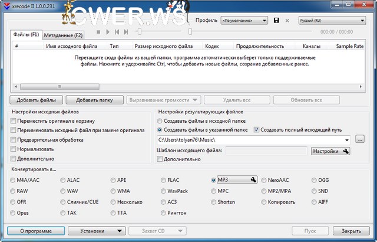377x242 pixels.
Task: Switch to the Метаданные (F2) tab
Action: point(63,35)
